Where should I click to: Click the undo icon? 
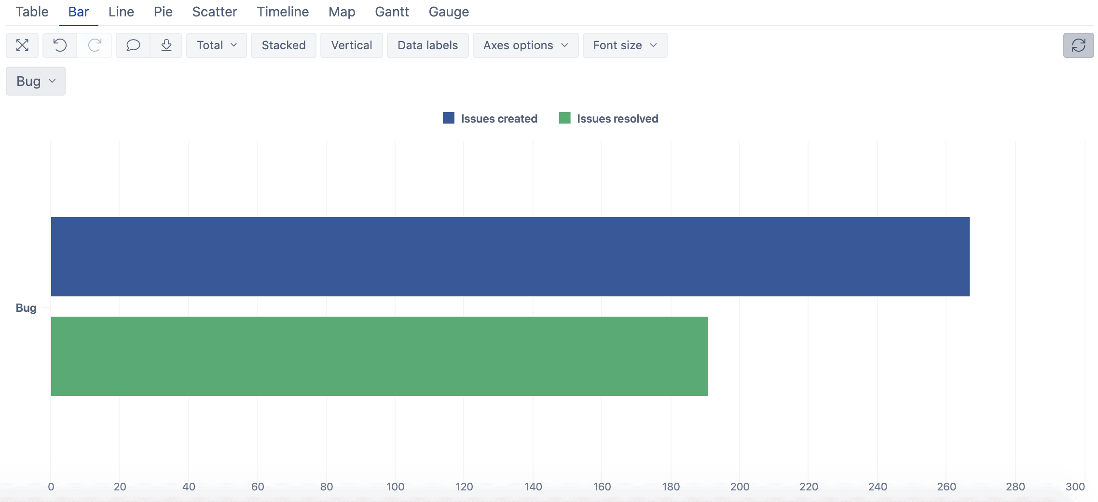pos(59,45)
